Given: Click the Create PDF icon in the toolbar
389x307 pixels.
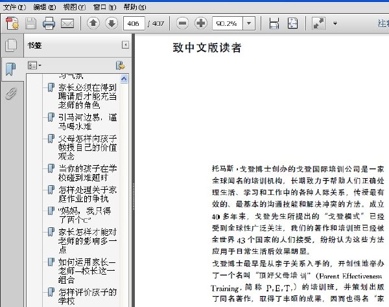Looking at the screenshot, I should 12,23.
